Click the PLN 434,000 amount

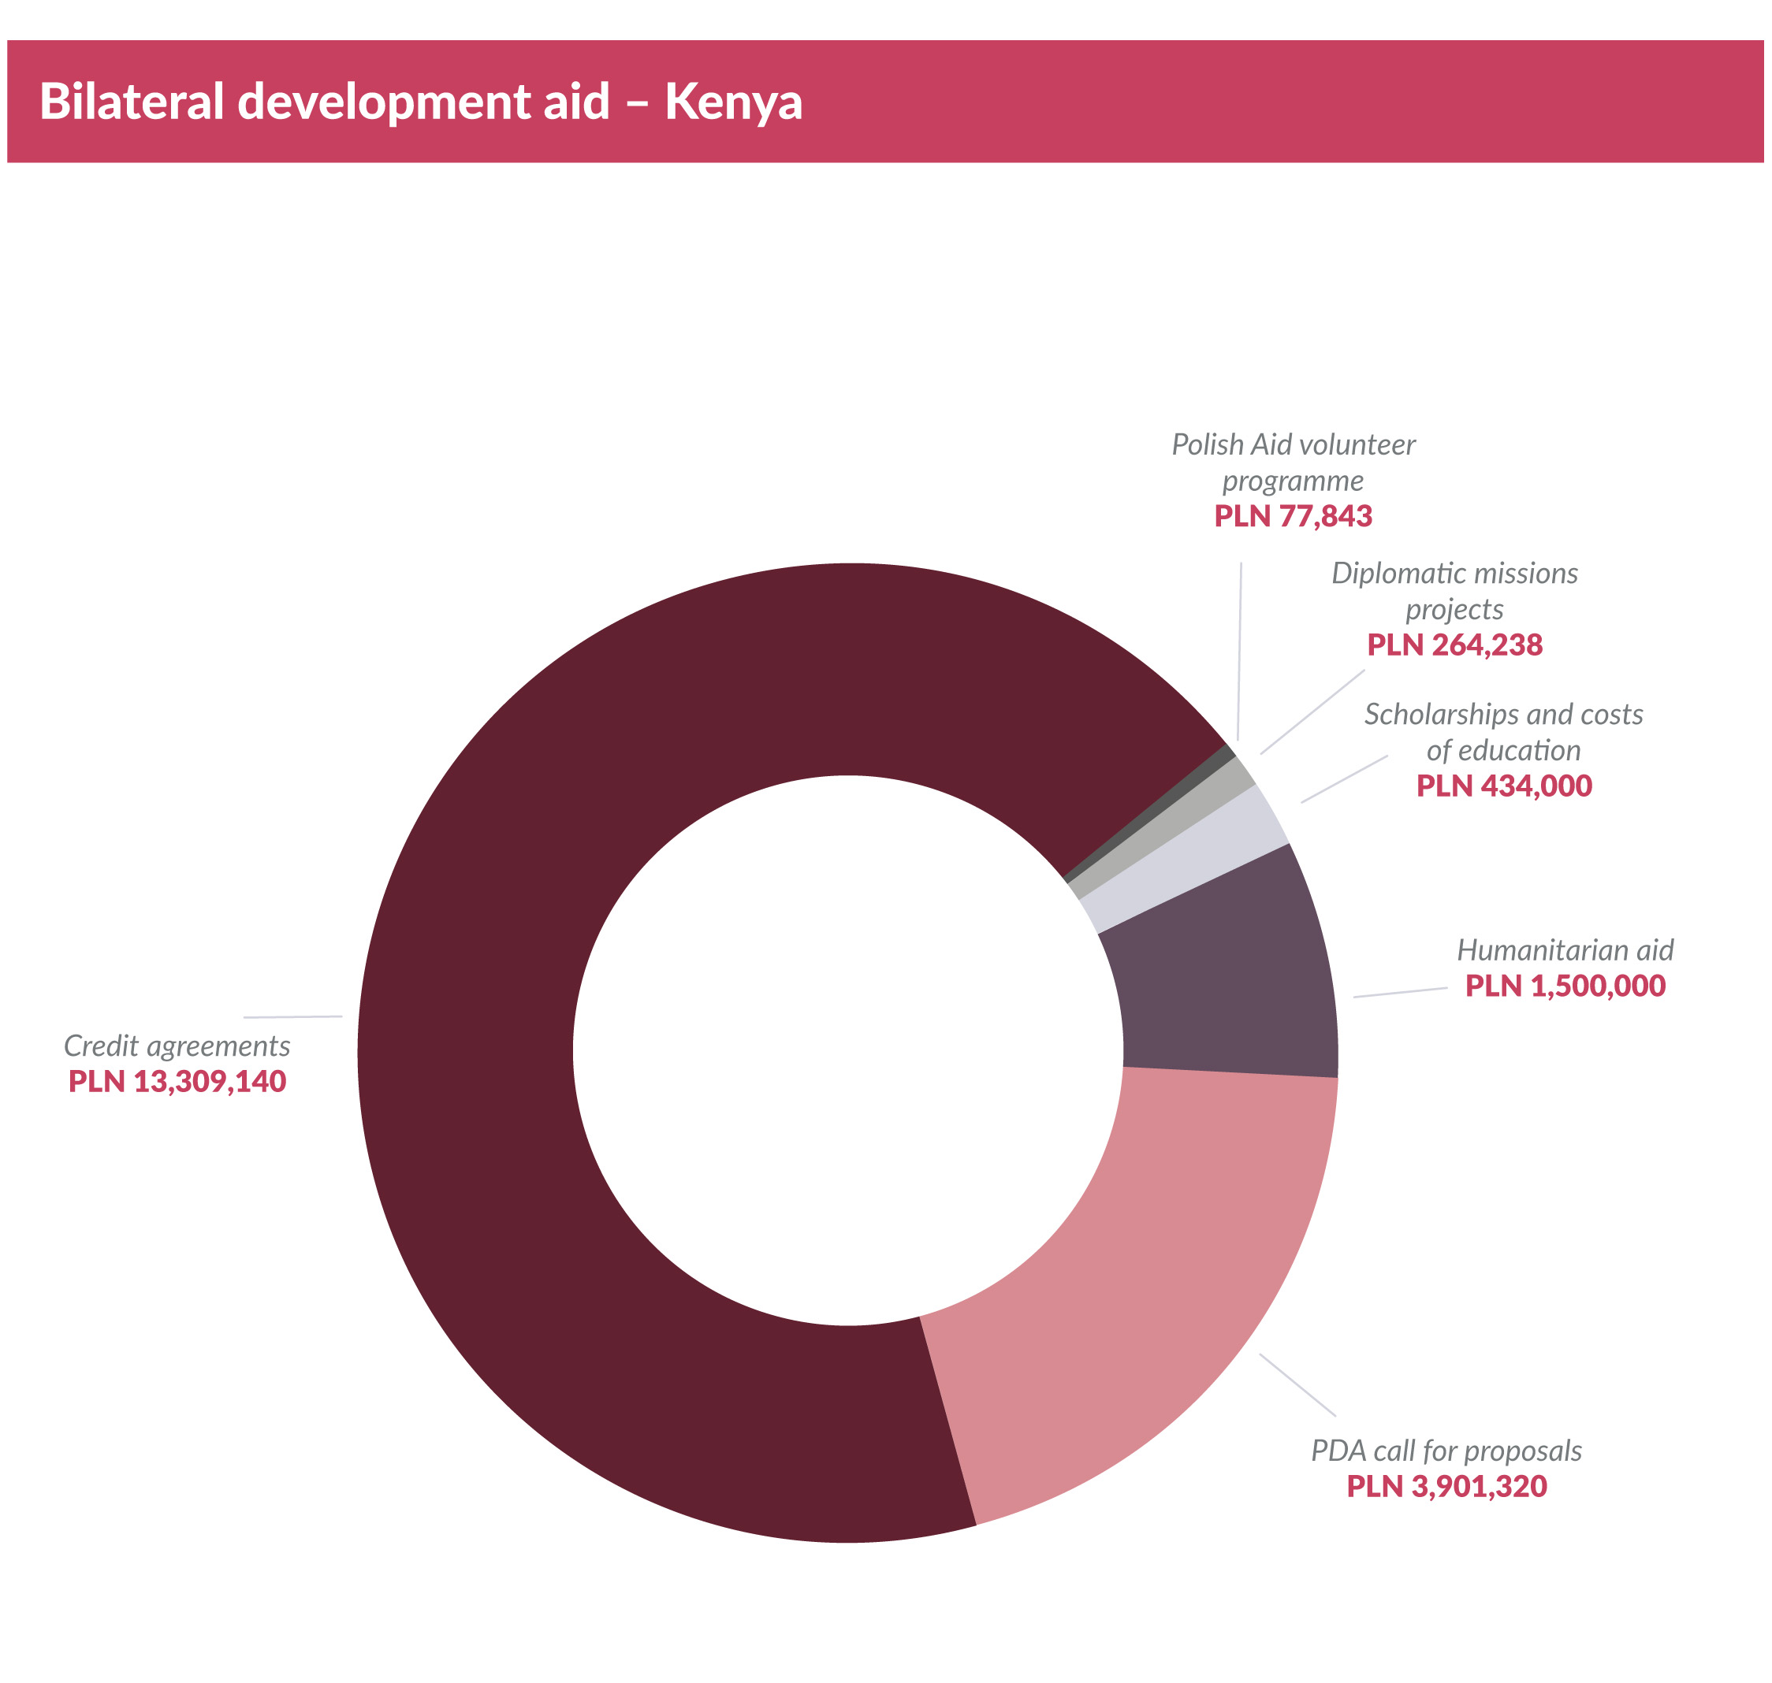[1503, 786]
